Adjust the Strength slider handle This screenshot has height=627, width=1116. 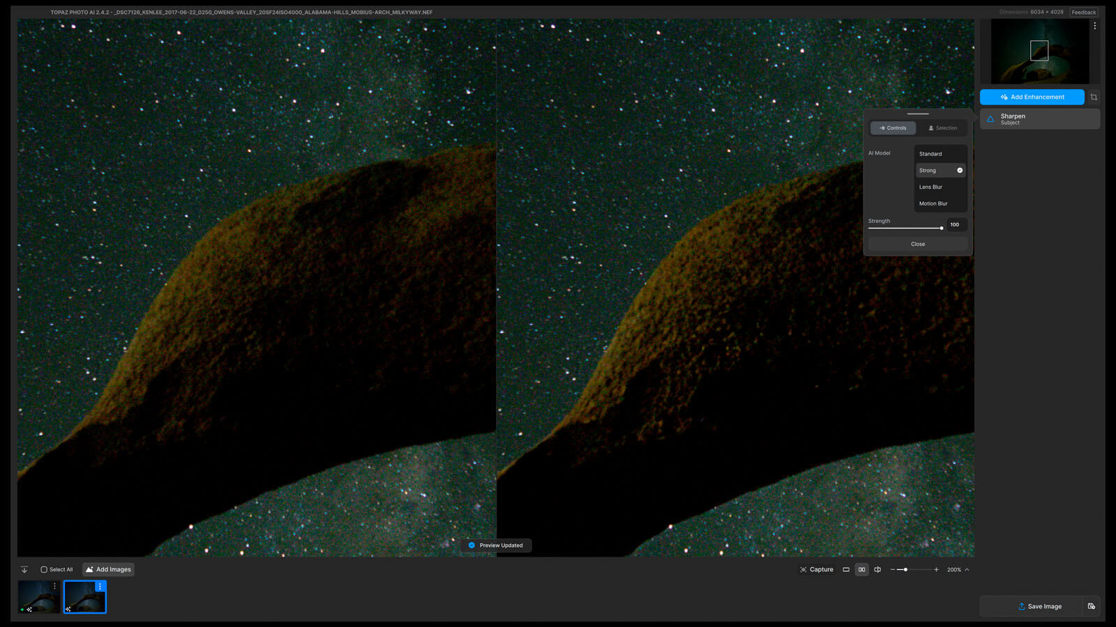tap(942, 228)
